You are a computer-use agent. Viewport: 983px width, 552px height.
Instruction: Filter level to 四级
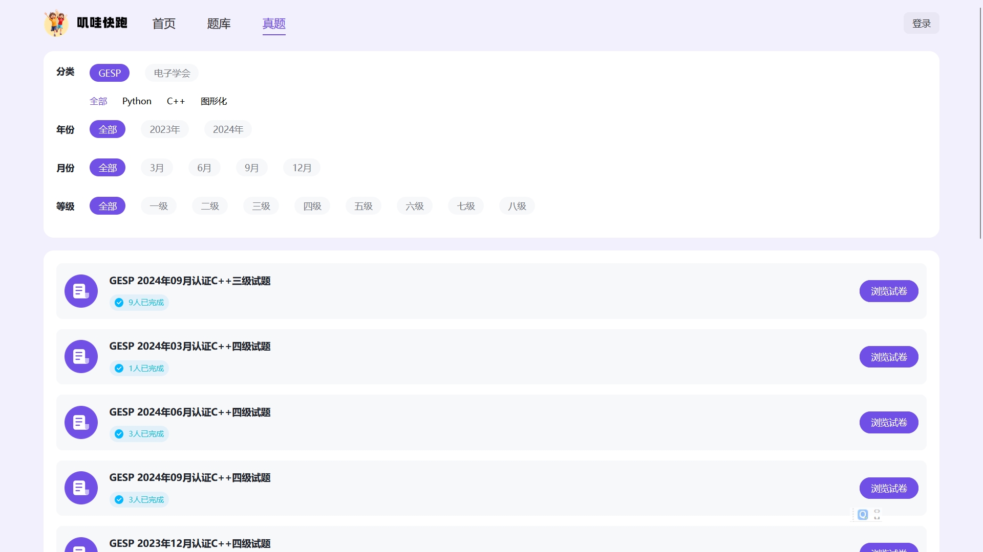(312, 206)
